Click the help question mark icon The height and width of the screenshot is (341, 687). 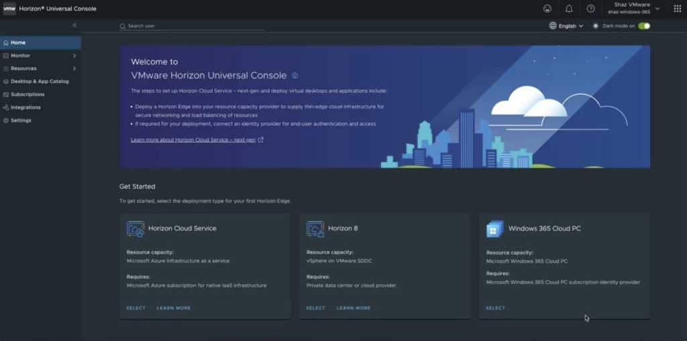click(x=590, y=9)
